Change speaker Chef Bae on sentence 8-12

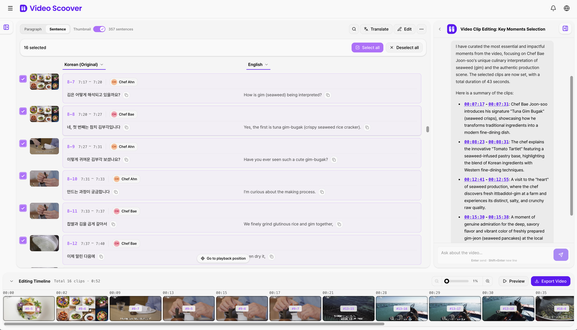pyautogui.click(x=125, y=244)
